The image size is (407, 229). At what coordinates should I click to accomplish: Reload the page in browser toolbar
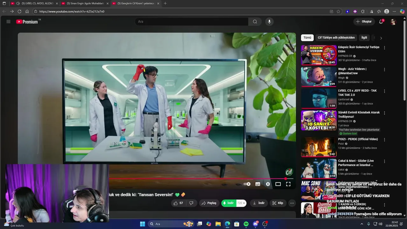[x=19, y=11]
